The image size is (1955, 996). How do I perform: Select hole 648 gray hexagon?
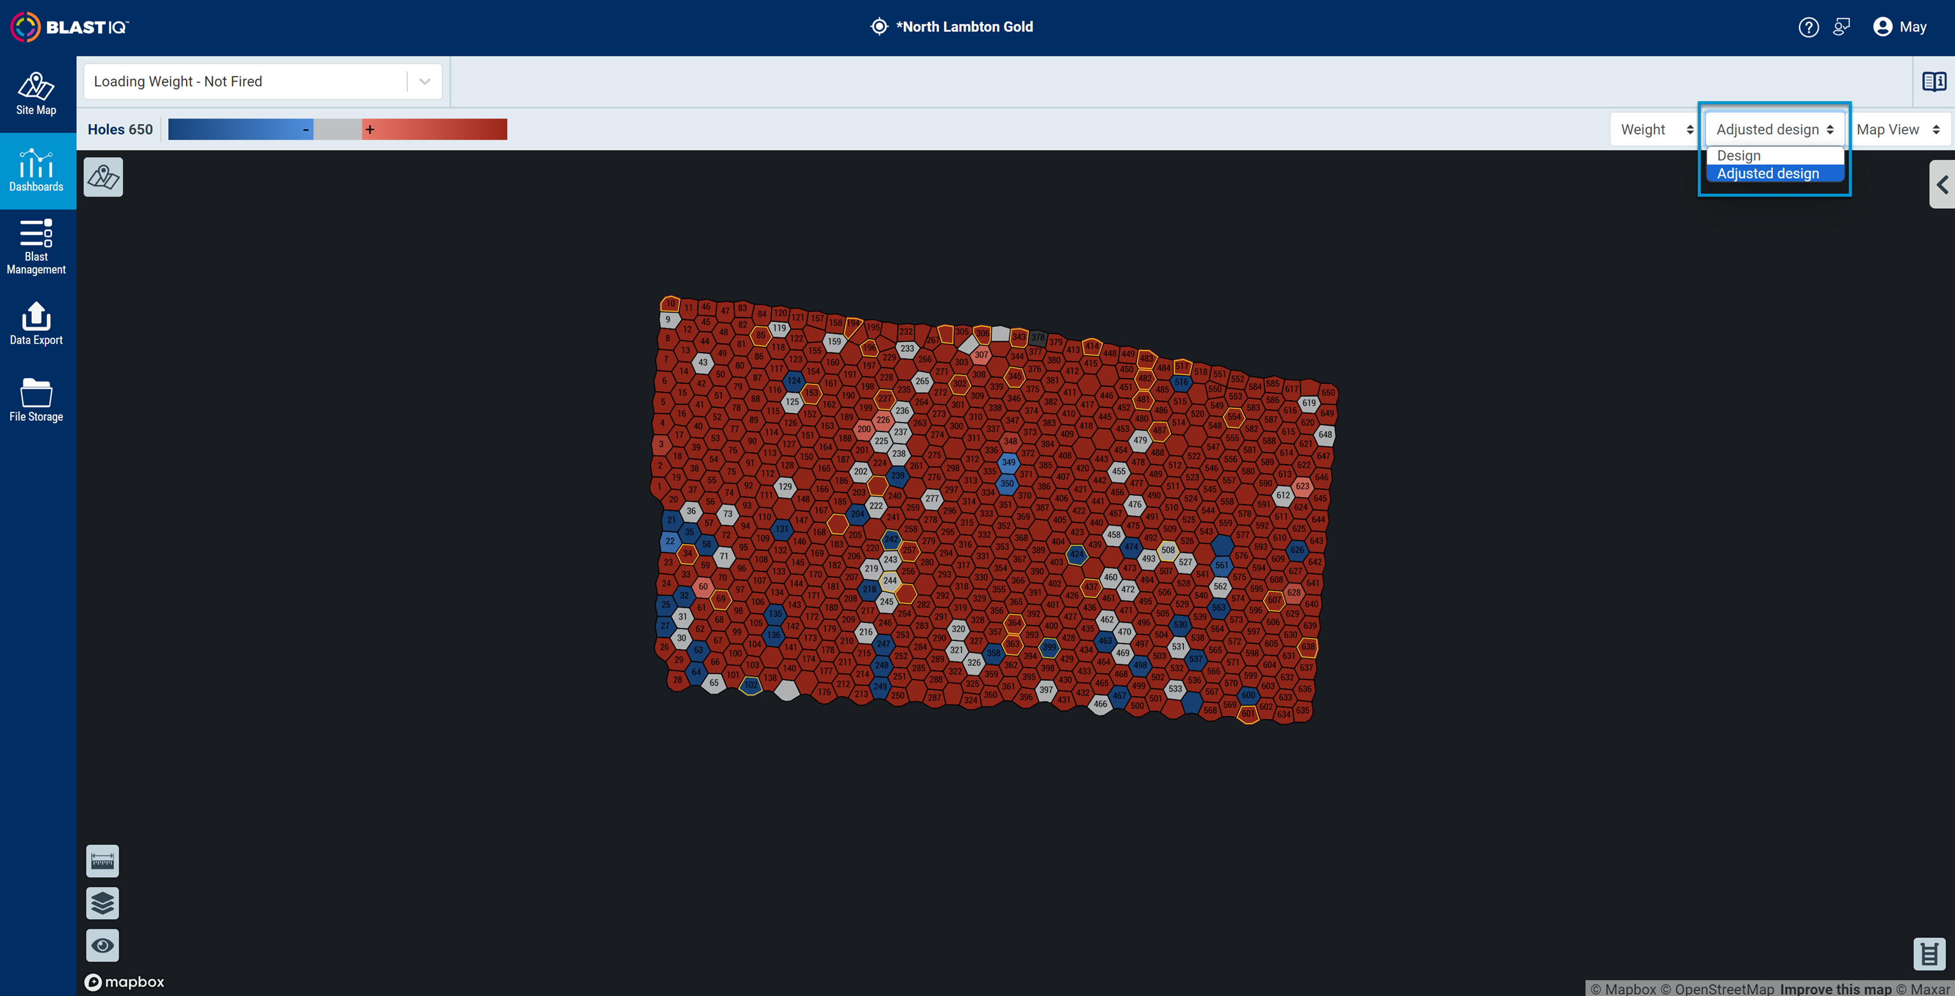(x=1325, y=435)
